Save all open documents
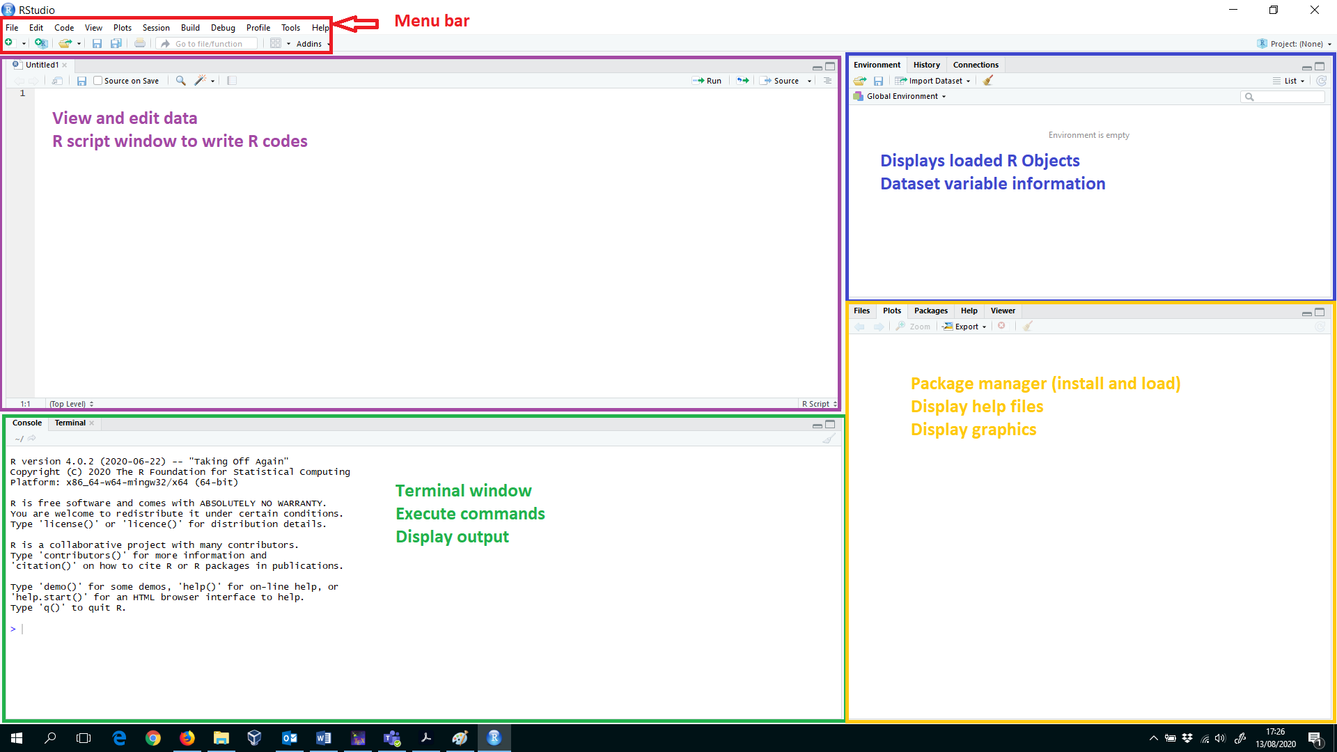 tap(116, 42)
